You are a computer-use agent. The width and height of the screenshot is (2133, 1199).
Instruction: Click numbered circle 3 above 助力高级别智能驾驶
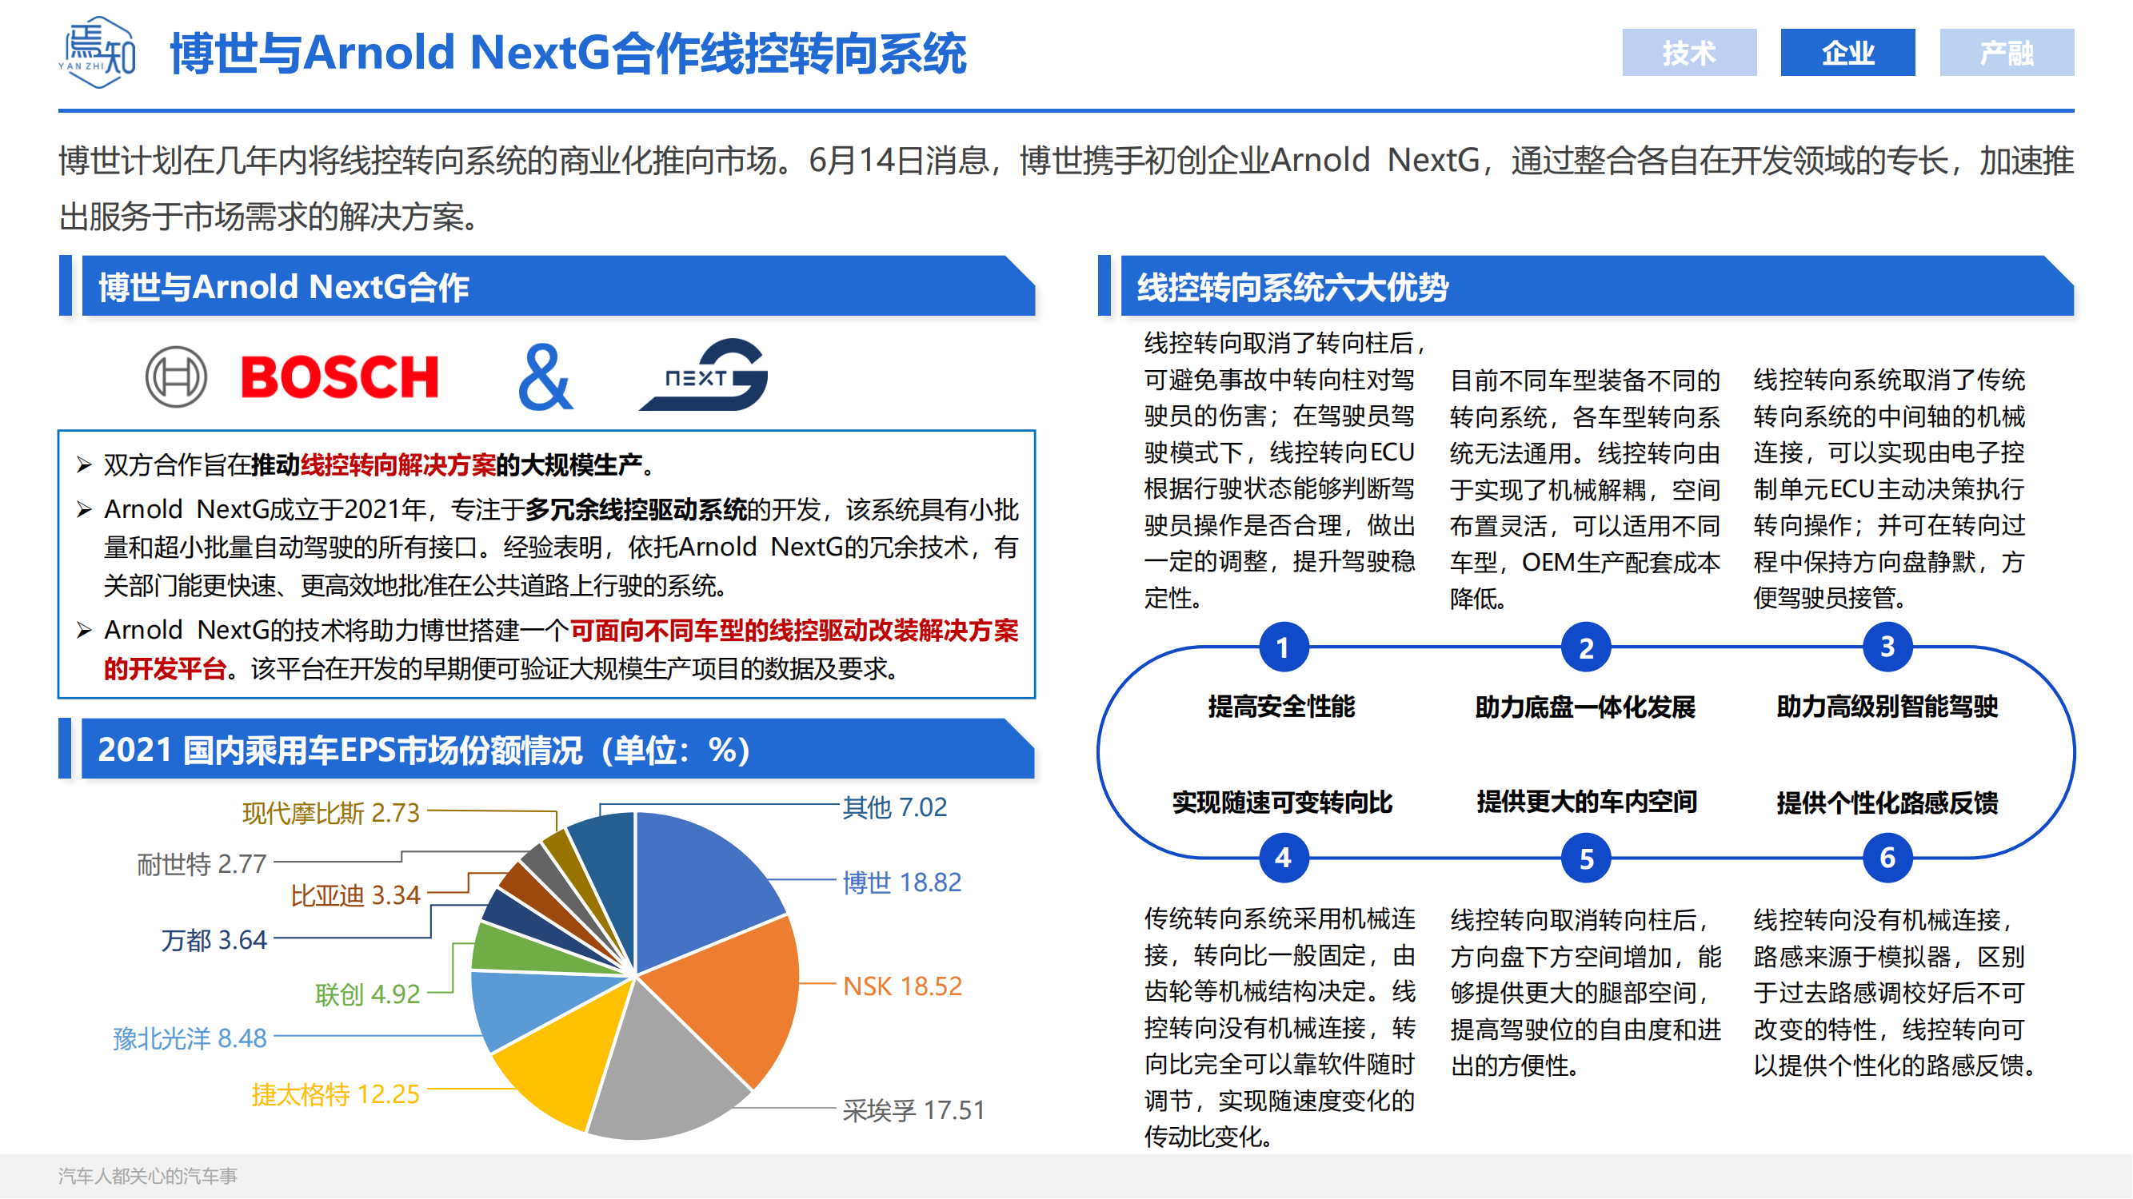pyautogui.click(x=1888, y=647)
